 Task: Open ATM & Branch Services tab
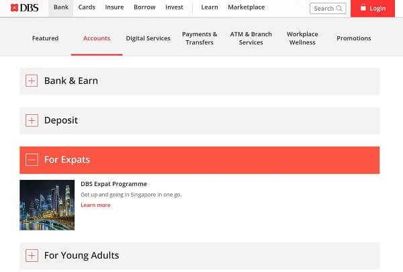[x=251, y=38]
